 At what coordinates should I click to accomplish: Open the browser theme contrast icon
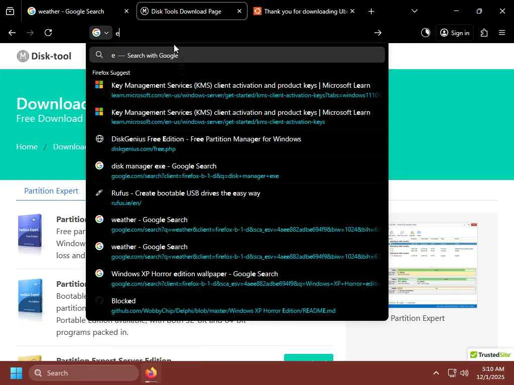426,33
